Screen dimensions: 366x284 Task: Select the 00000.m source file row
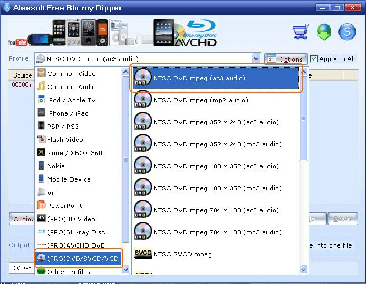(x=23, y=84)
